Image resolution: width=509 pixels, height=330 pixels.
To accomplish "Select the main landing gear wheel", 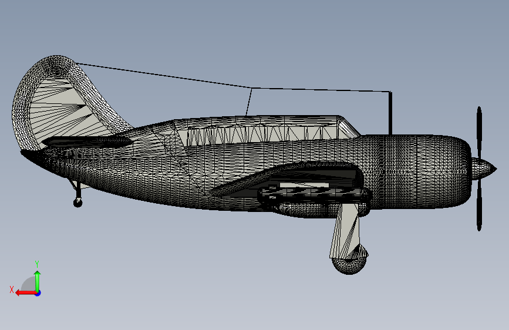I will [349, 262].
